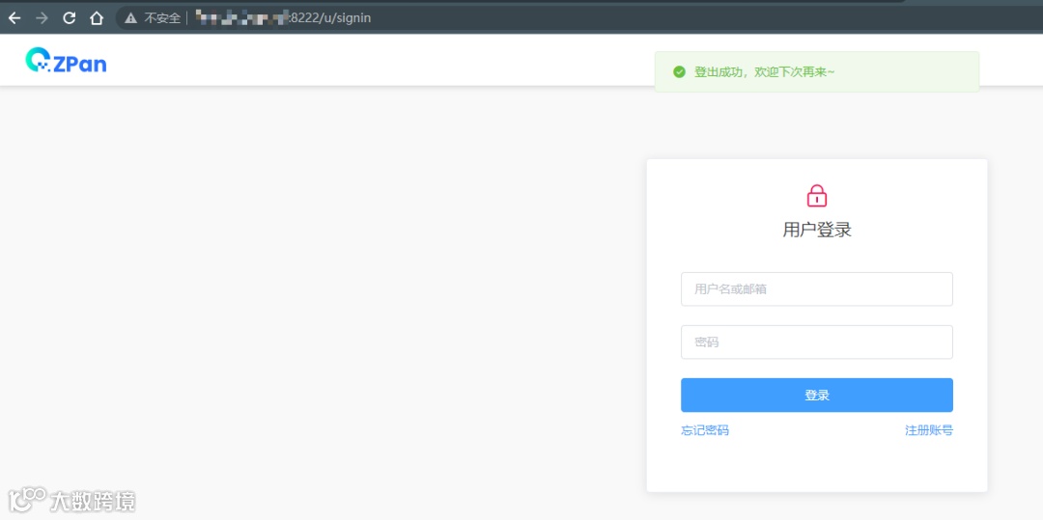The height and width of the screenshot is (520, 1043).
Task: Click the ZPan logo in header
Action: 66,61
